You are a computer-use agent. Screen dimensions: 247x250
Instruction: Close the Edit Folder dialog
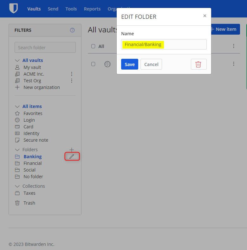coord(205,16)
